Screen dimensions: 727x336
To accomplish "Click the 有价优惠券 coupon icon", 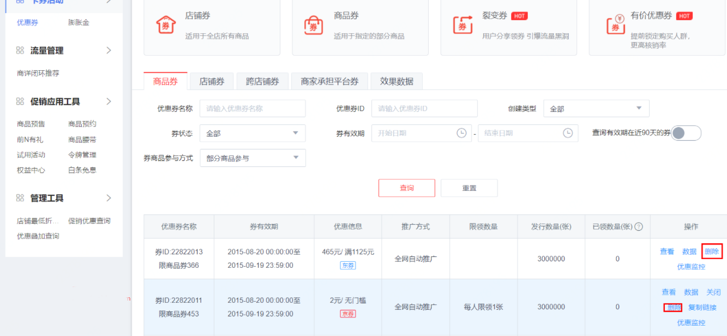I will [615, 25].
